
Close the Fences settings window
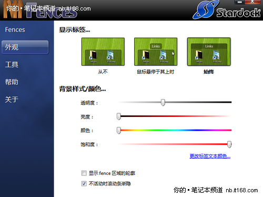click(252, 2)
